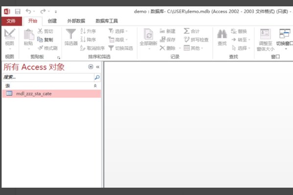Screen dimensions: 293x195
Task: Select 剪切 cut in the clipboard group
Action: (x=45, y=31)
